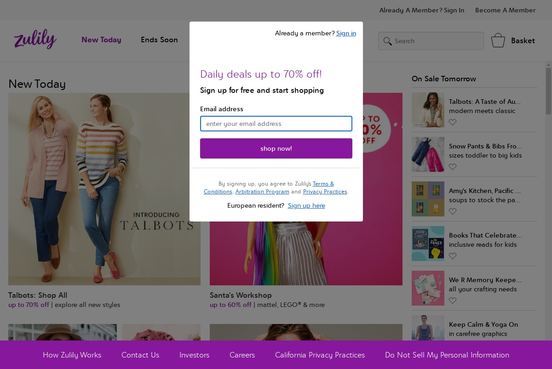Open Talbots: A Taste of Au... thumbnail
Image resolution: width=552 pixels, height=369 pixels.
428,109
